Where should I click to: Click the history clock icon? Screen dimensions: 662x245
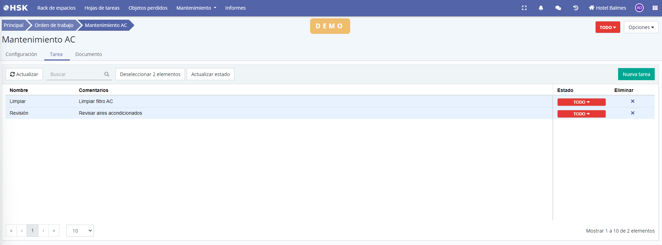point(576,8)
